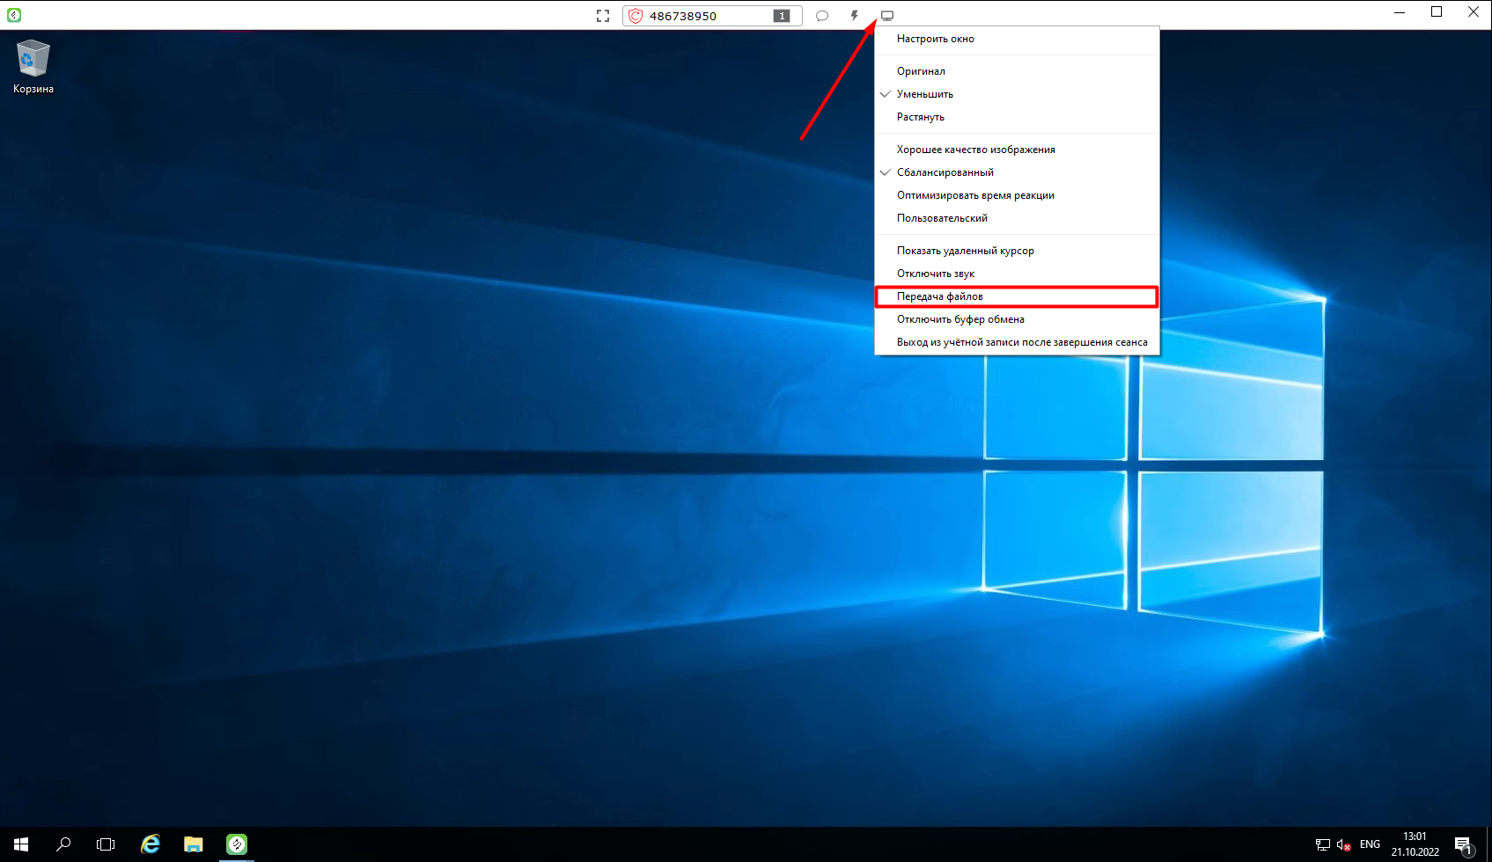Click the monitor number 1 badge
The image size is (1492, 862).
click(x=782, y=16)
